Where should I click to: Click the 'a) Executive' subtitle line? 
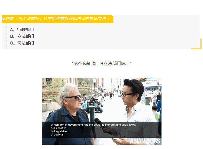59,128
